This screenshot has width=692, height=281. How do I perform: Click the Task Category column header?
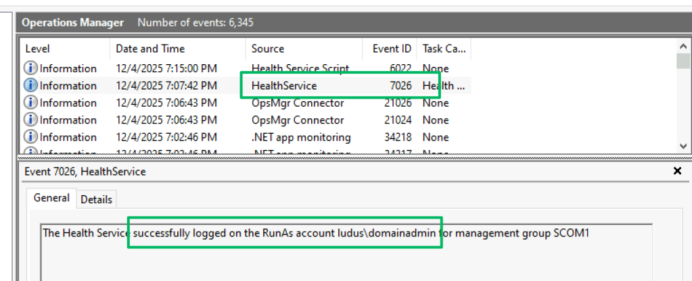[443, 49]
